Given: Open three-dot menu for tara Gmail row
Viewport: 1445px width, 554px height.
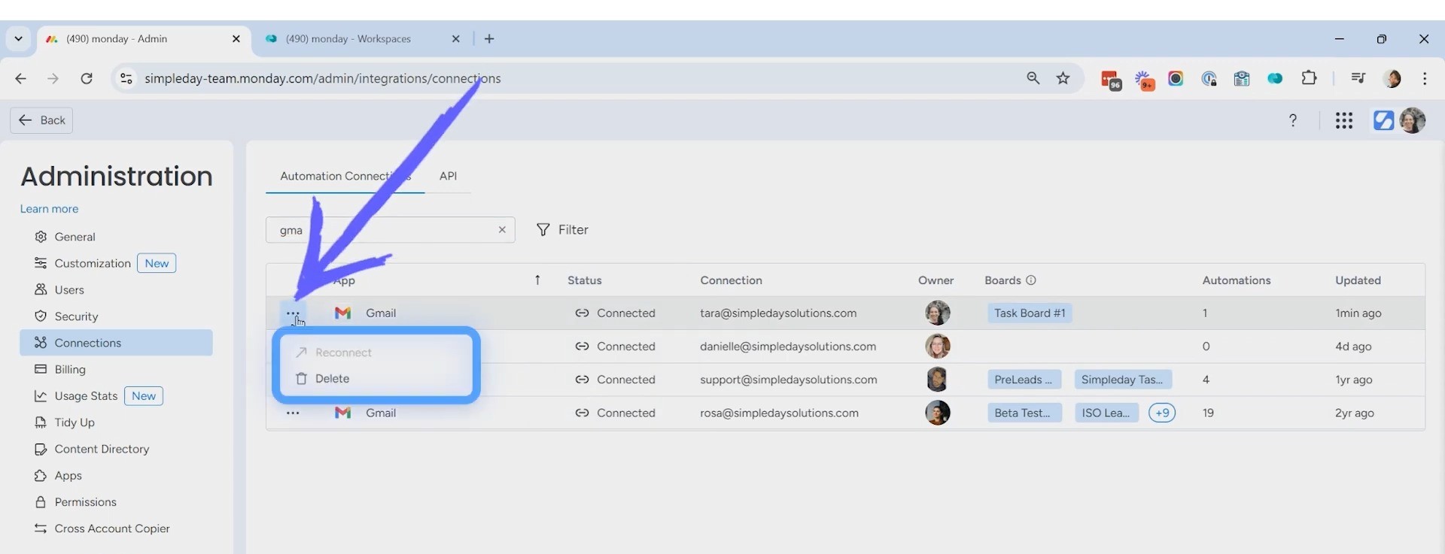Looking at the screenshot, I should (293, 313).
